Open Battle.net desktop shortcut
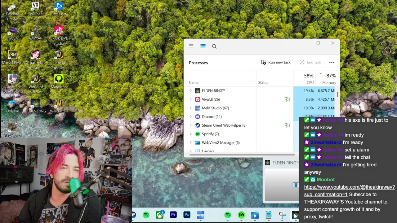 59,9
